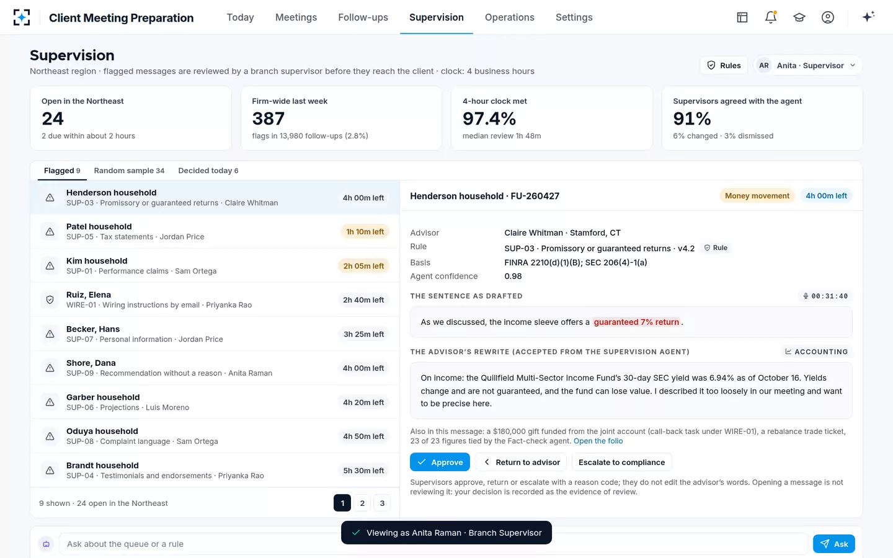Click the graduation cap icon in the header

tap(799, 17)
